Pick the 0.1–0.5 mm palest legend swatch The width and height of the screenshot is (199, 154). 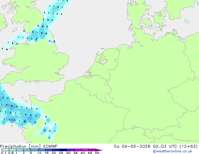click(x=5, y=150)
